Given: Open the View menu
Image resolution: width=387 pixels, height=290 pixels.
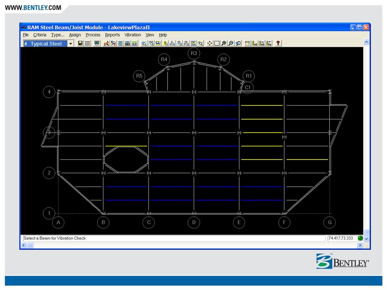Looking at the screenshot, I should tap(150, 35).
